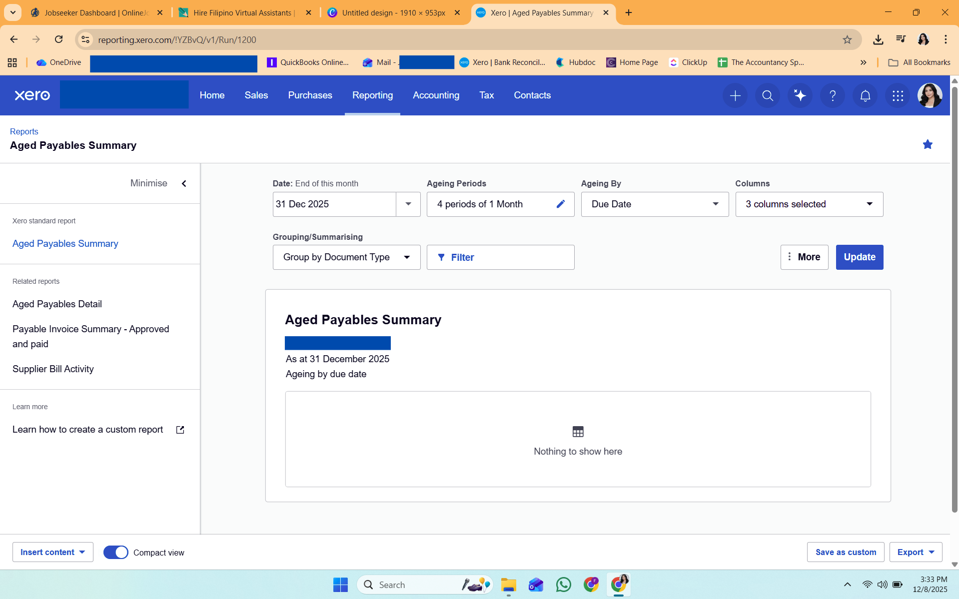Click the Xero search magnifier icon
This screenshot has height=599, width=959.
coord(768,95)
